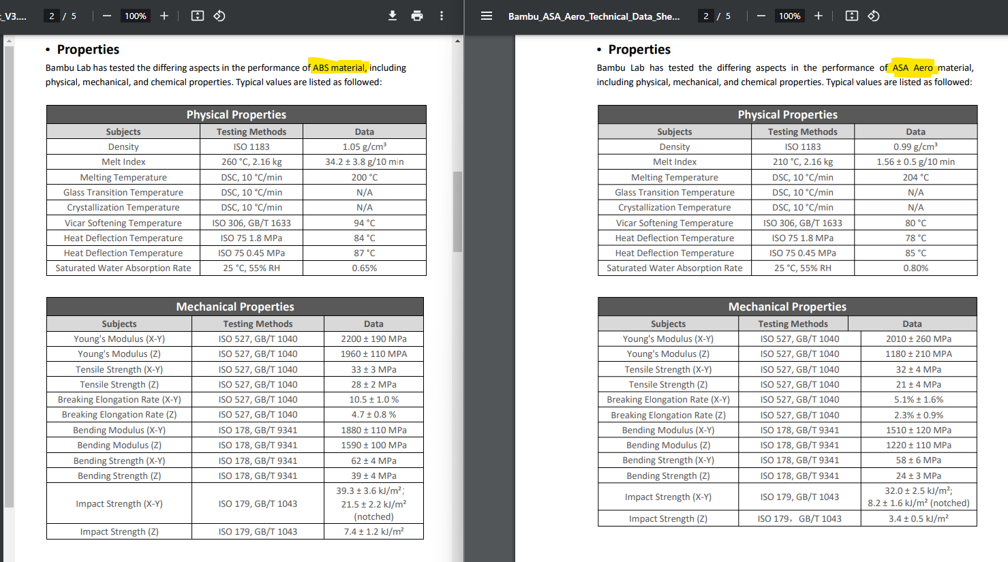Click ASA impact strength Z 3.4 ± 0.5 kJ/m²

pos(919,518)
